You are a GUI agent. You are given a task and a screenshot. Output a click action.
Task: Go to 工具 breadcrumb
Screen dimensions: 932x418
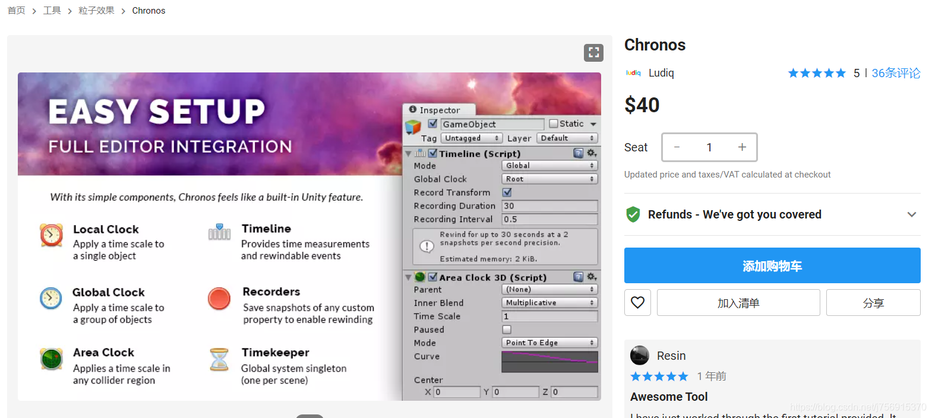click(x=52, y=11)
